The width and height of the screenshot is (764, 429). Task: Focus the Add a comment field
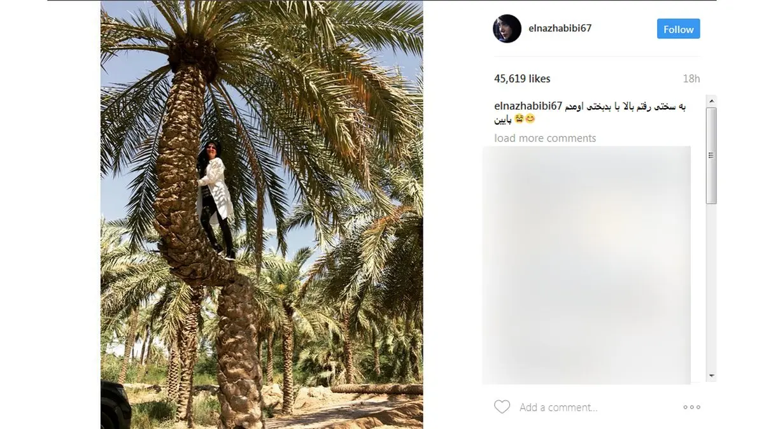pyautogui.click(x=558, y=407)
